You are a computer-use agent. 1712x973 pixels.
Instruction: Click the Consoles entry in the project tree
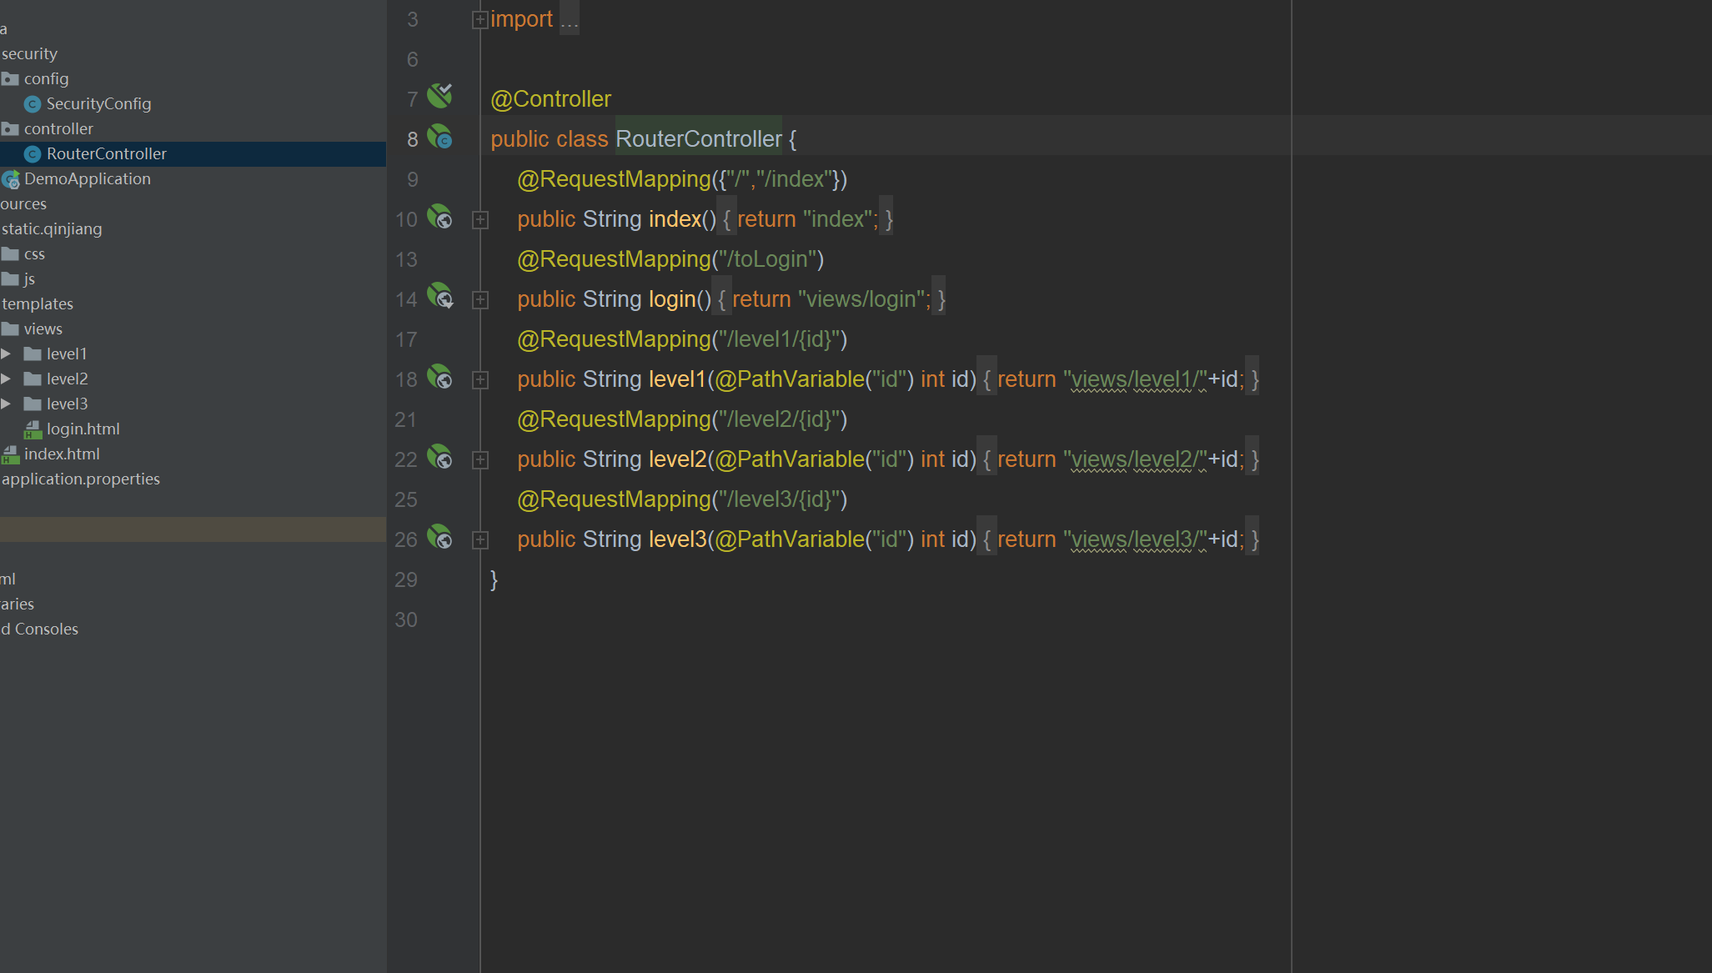tap(40, 629)
